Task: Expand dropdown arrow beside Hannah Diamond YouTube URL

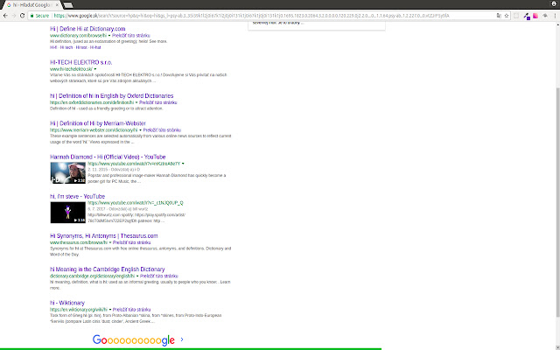Action: 183,164
